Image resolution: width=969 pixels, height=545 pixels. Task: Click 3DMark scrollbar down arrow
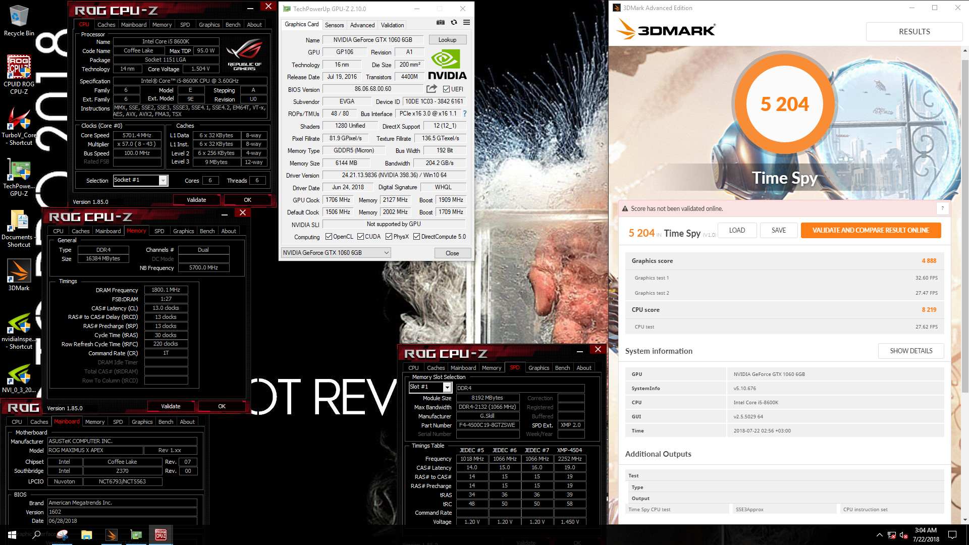965,520
